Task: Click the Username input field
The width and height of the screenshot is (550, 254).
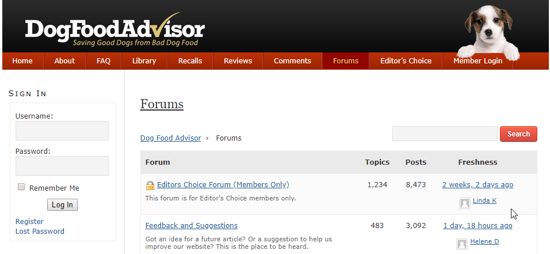Action: pyautogui.click(x=62, y=131)
